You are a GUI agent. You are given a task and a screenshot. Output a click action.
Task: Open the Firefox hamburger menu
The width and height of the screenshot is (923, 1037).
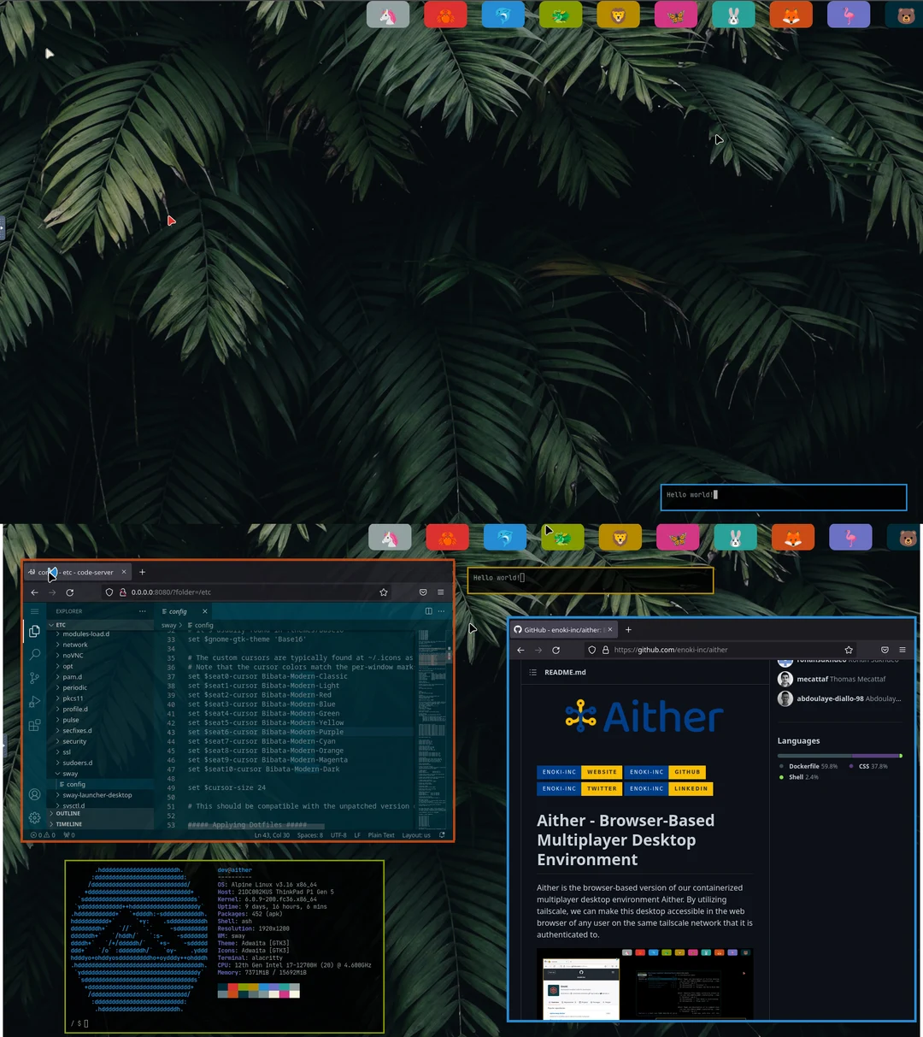[x=902, y=649]
